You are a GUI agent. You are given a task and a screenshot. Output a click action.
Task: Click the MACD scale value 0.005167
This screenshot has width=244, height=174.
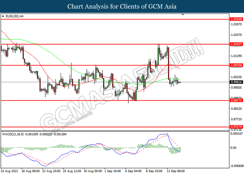coord(237,133)
